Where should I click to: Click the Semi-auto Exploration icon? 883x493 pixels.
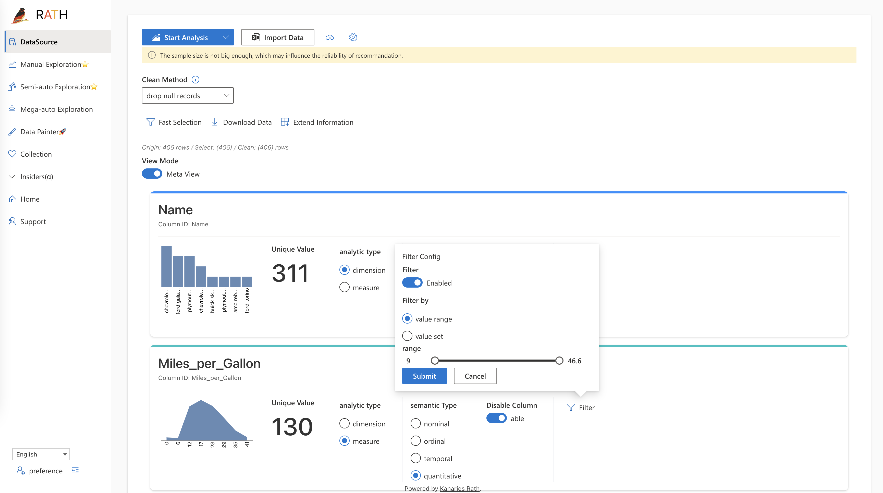[12, 87]
